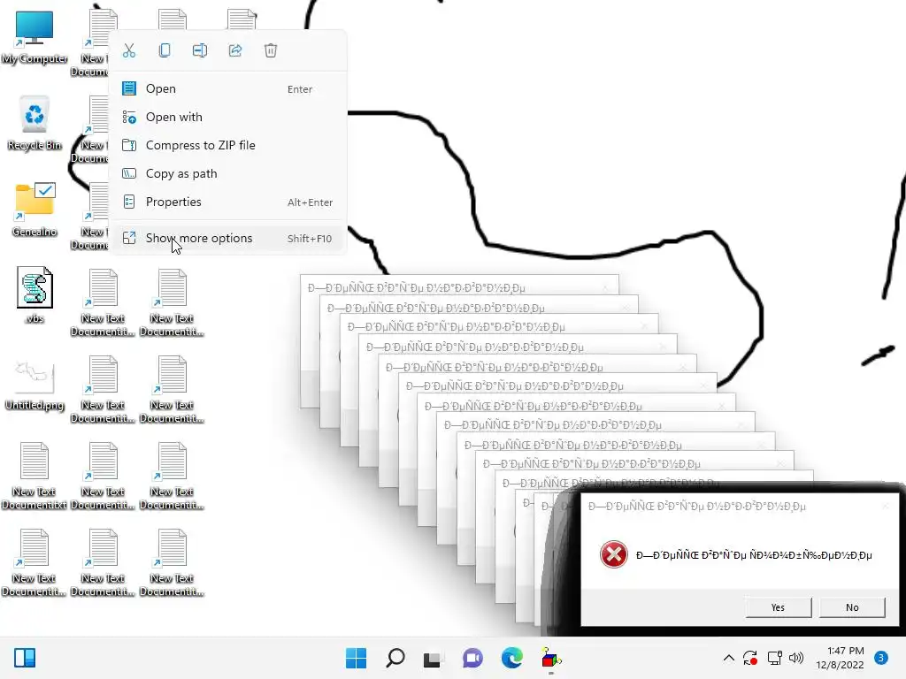
Task: Open the Windows Start menu
Action: point(356,658)
